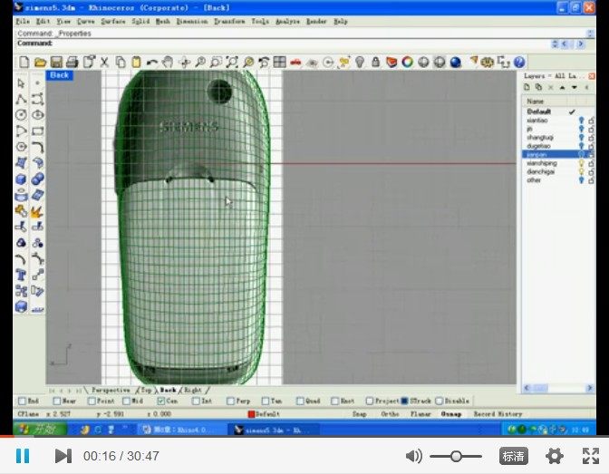Click the New file icon in Rhino toolbar
This screenshot has height=474, width=609.
[x=24, y=63]
